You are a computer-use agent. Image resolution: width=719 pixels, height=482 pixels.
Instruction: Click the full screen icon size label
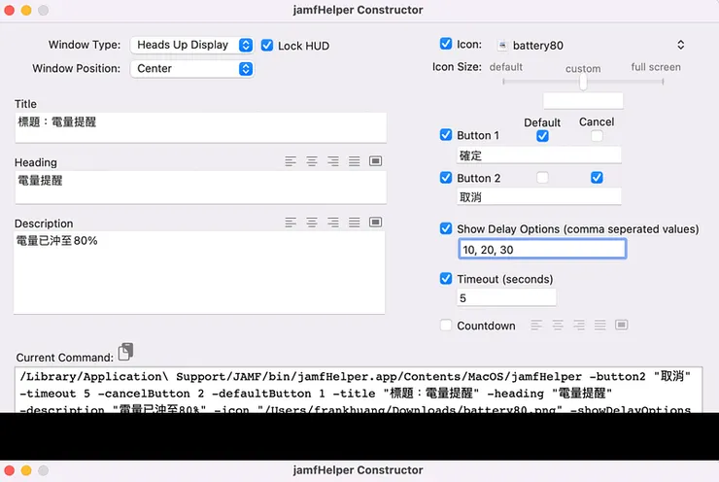(656, 67)
